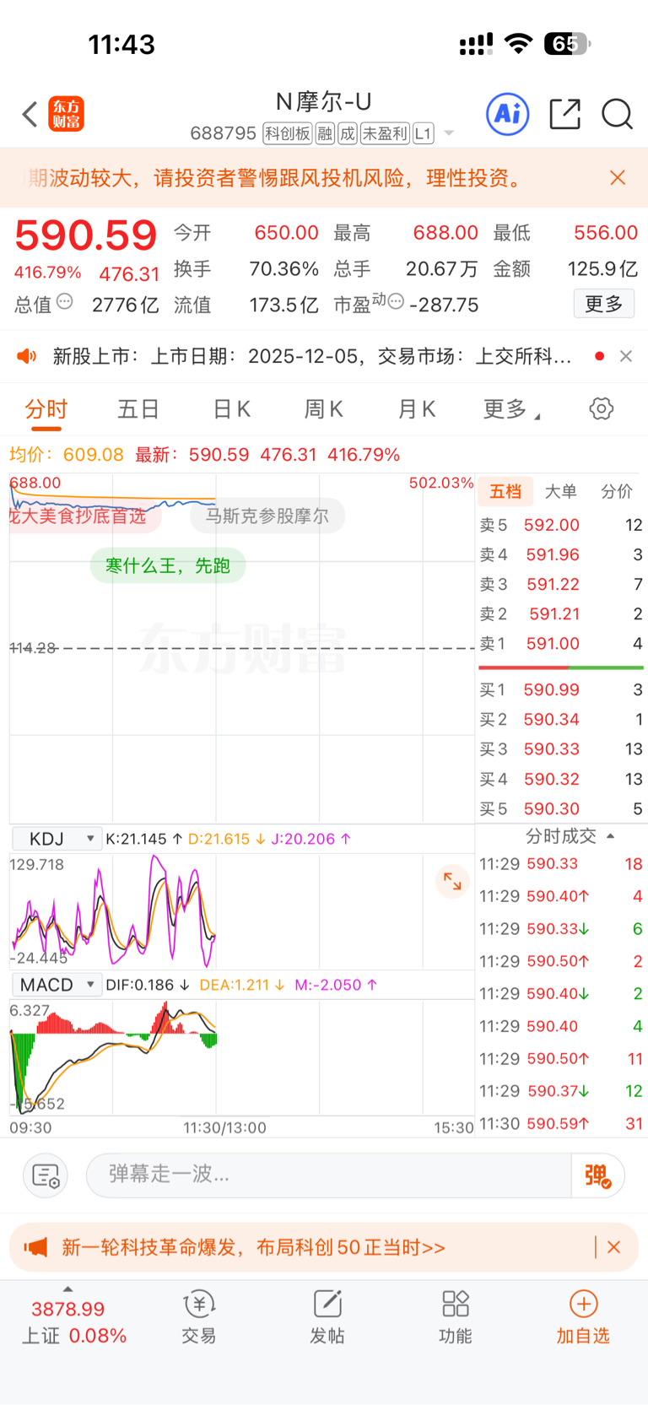Open the danmaku settings list icon
The image size is (648, 1405).
(x=45, y=1175)
